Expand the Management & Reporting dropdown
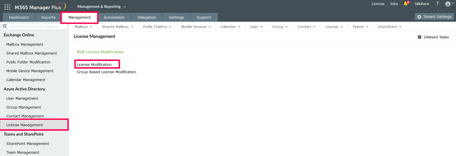The width and height of the screenshot is (456, 156). (102, 7)
